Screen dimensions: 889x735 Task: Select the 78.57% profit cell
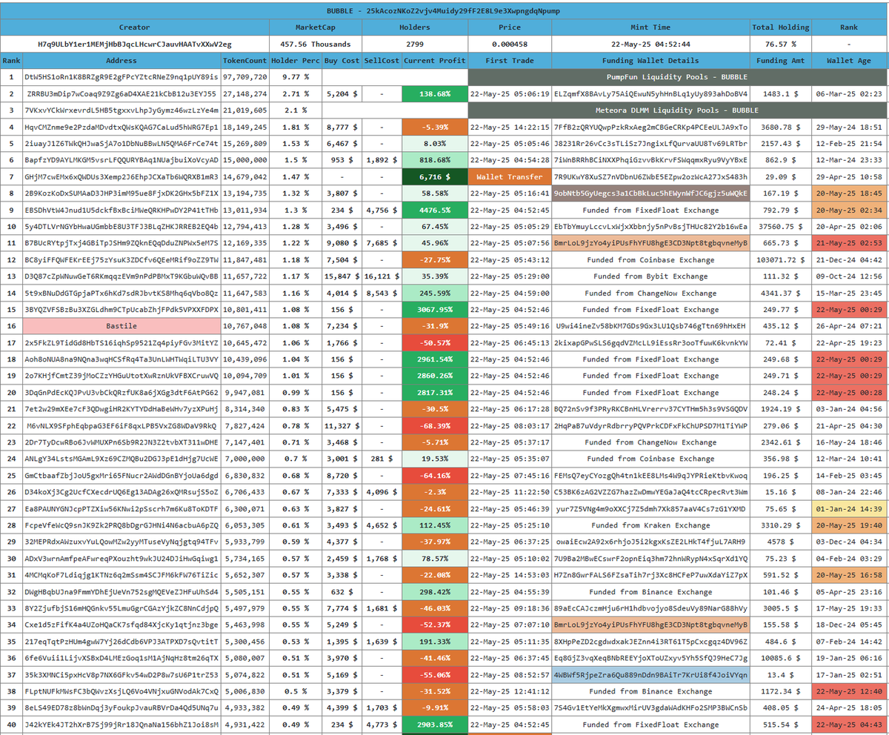(x=434, y=559)
